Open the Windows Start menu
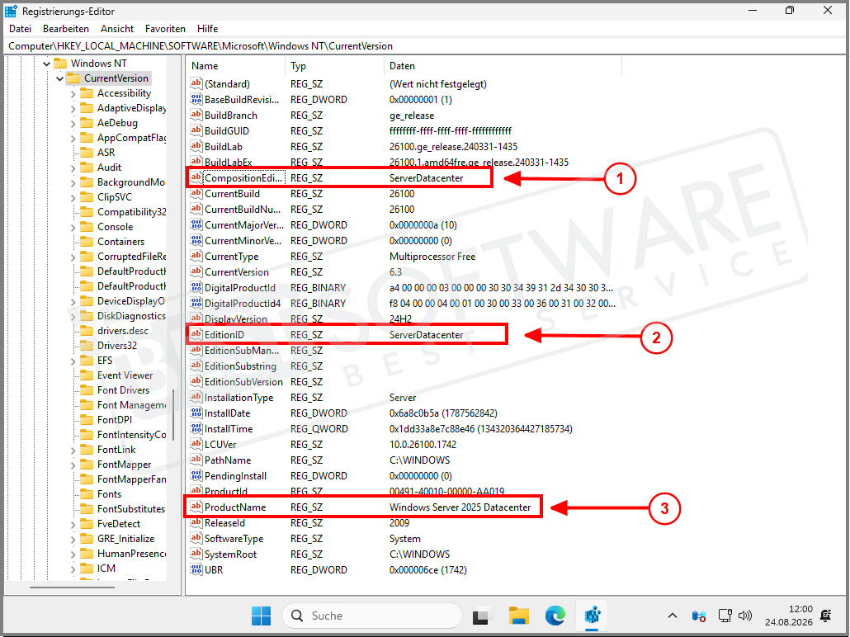Viewport: 850px width, 637px height. (x=261, y=616)
